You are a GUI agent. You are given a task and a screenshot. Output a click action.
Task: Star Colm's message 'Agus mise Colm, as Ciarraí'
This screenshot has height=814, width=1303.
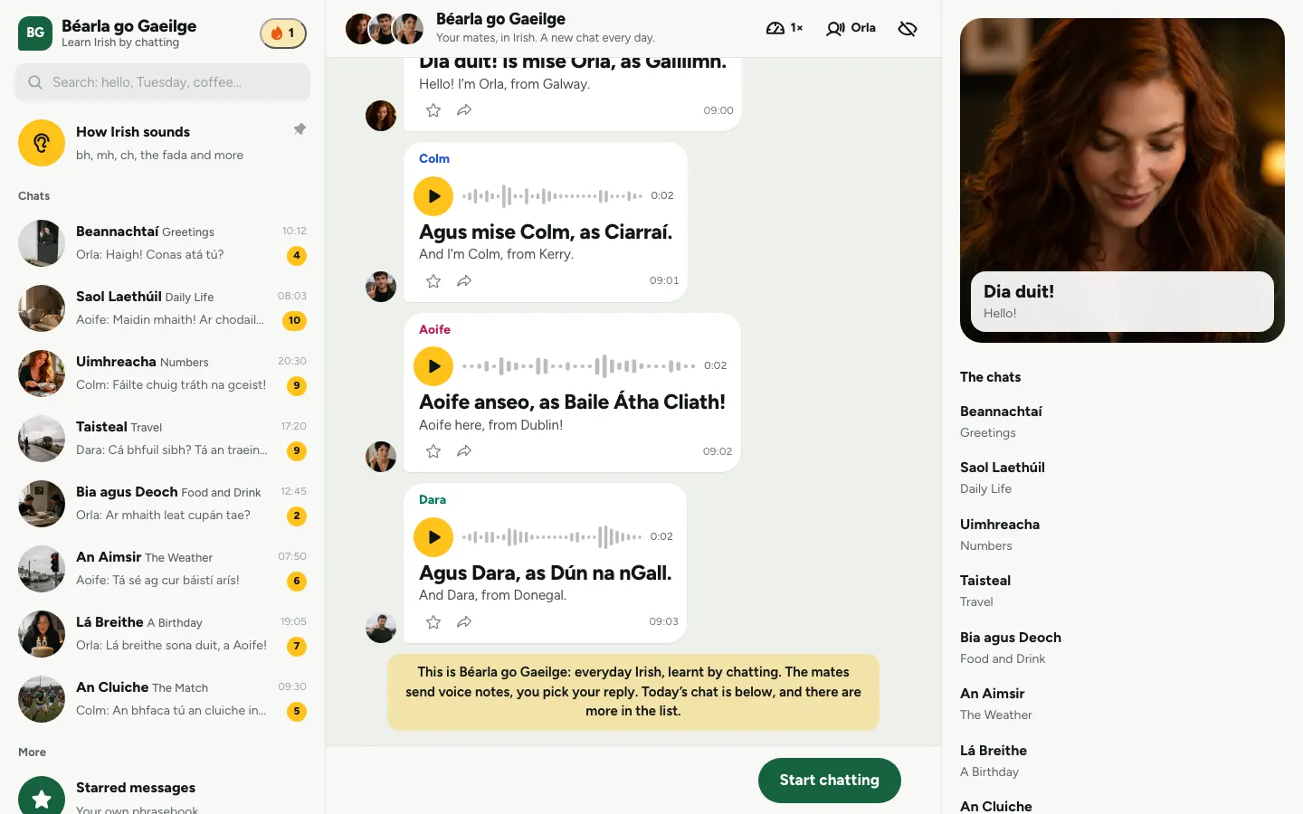[433, 281]
